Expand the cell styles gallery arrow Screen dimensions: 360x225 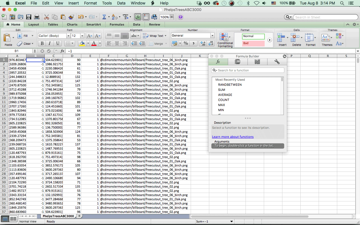click(x=269, y=40)
